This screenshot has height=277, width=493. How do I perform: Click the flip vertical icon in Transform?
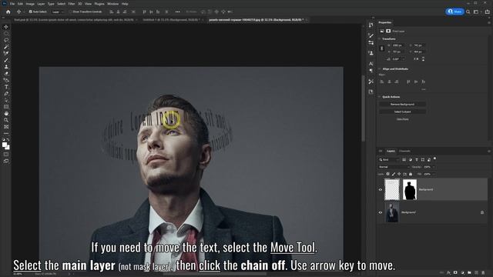(x=423, y=58)
